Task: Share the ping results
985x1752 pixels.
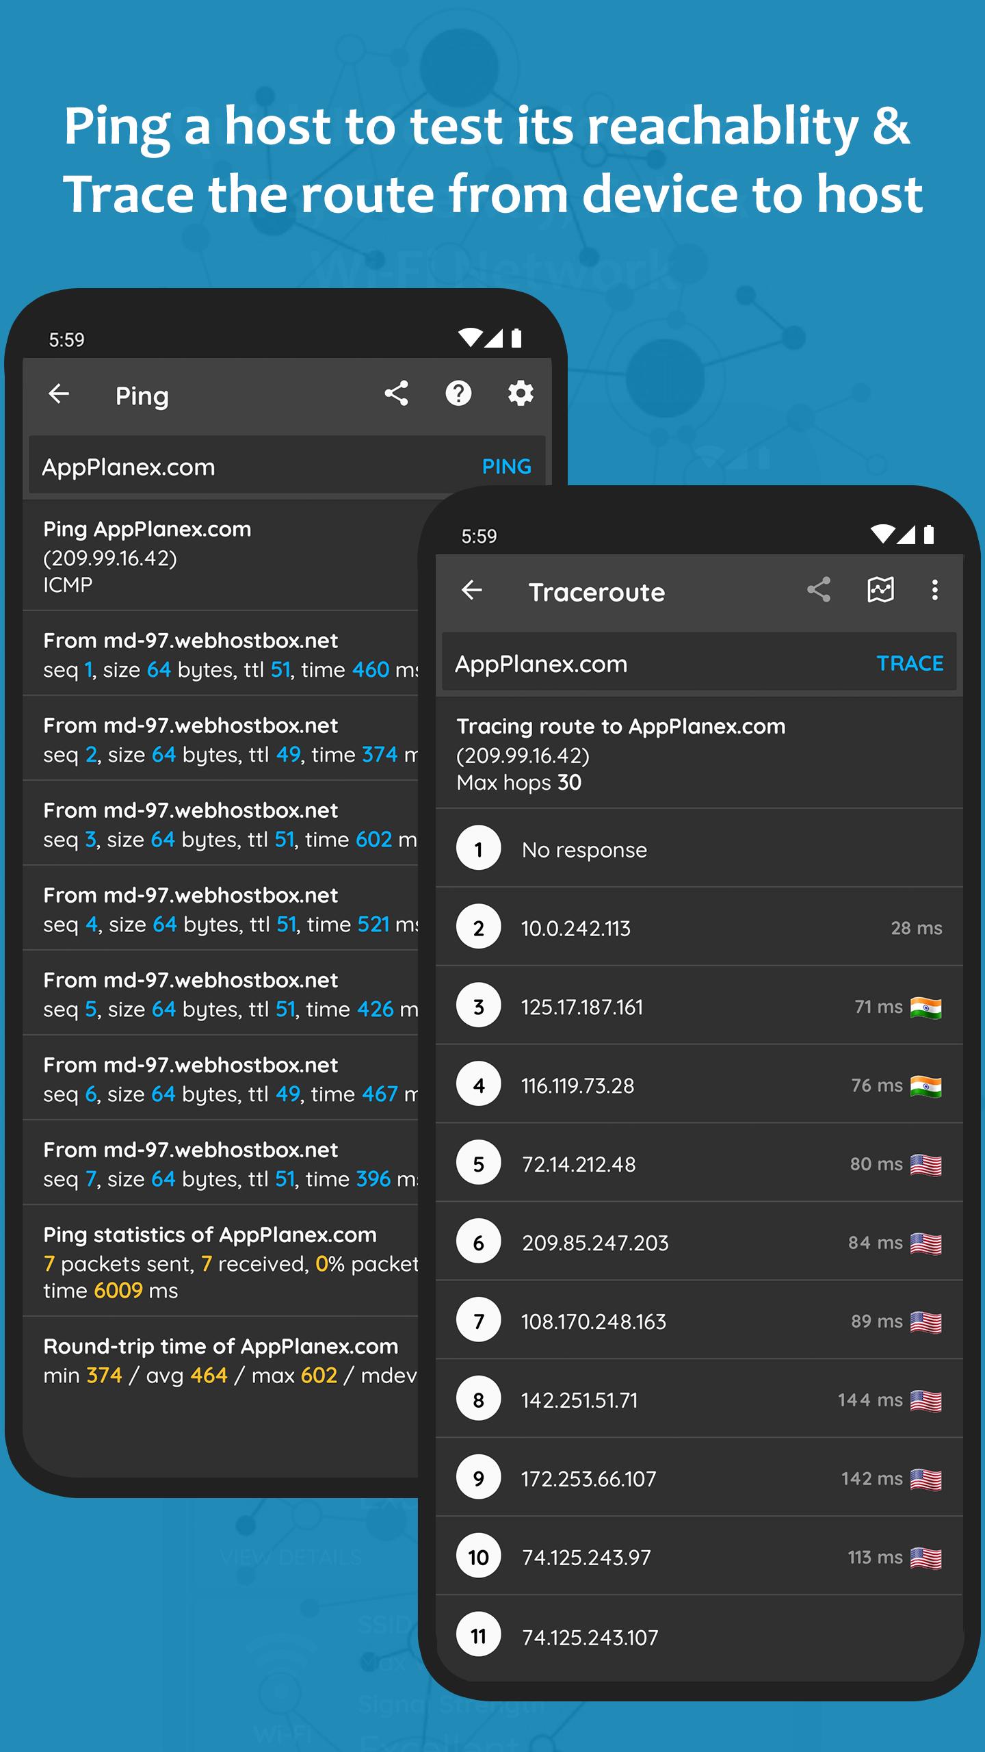Action: pos(396,394)
